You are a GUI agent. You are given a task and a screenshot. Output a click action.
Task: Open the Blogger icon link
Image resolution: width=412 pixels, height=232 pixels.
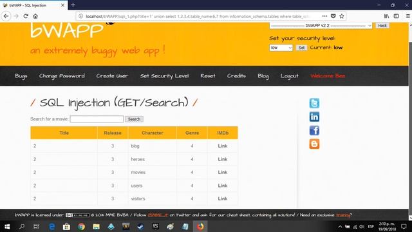click(x=314, y=144)
